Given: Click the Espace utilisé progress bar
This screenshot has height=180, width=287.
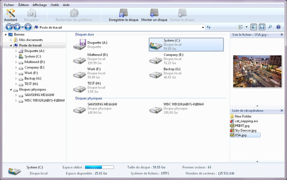Looking at the screenshot, I should point(99,167).
